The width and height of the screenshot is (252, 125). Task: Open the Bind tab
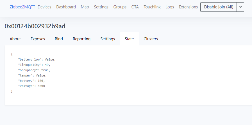coord(59,39)
